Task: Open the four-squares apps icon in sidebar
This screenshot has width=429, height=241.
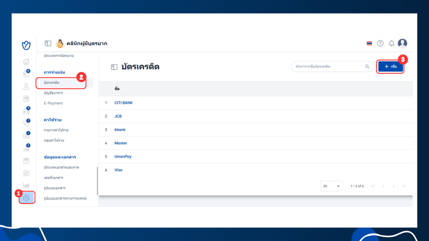Action: click(x=26, y=173)
